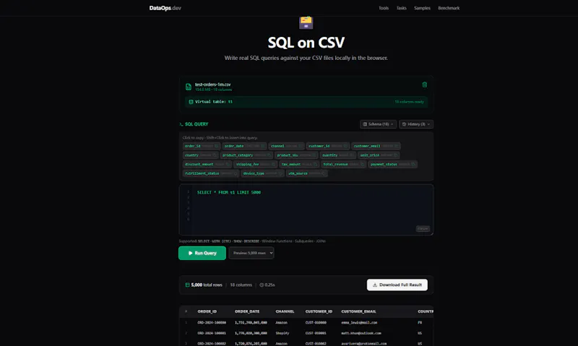Open the Benchmark page in top navigation
Image resolution: width=578 pixels, height=346 pixels.
[449, 8]
